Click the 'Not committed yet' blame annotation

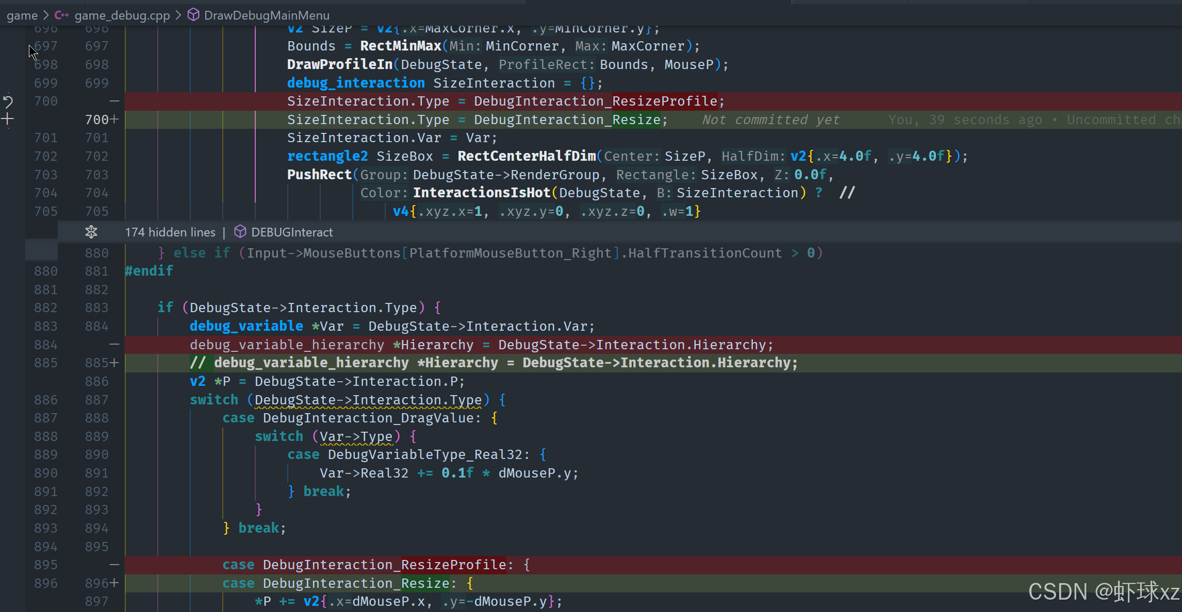(770, 120)
